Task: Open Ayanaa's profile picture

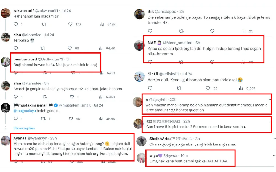Action: (6, 141)
